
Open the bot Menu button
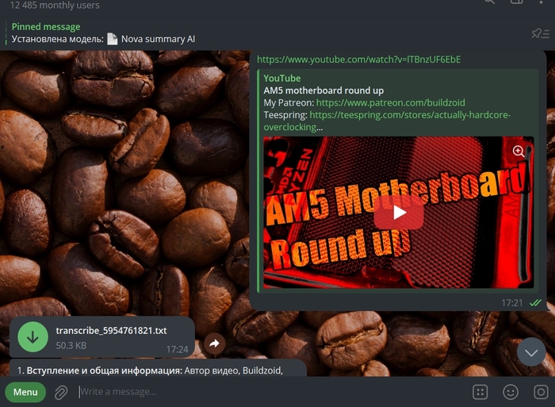25,392
